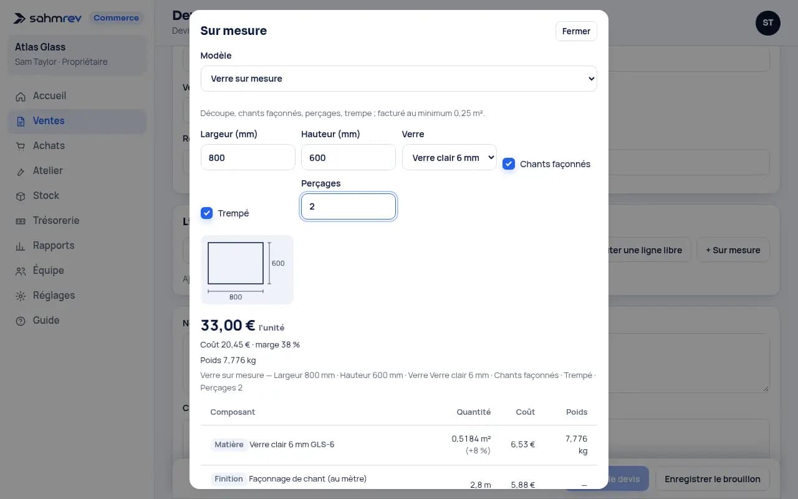Click the Trésorerie cash icon
Viewport: 798px width, 499px height.
(x=21, y=221)
